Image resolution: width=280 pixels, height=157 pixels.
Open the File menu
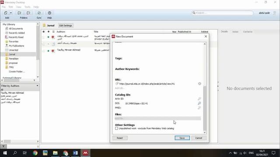[3, 7]
